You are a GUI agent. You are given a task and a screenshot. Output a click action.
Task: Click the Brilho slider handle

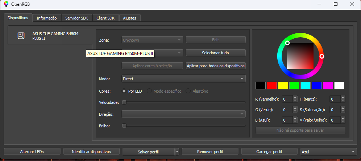pyautogui.click(x=124, y=126)
